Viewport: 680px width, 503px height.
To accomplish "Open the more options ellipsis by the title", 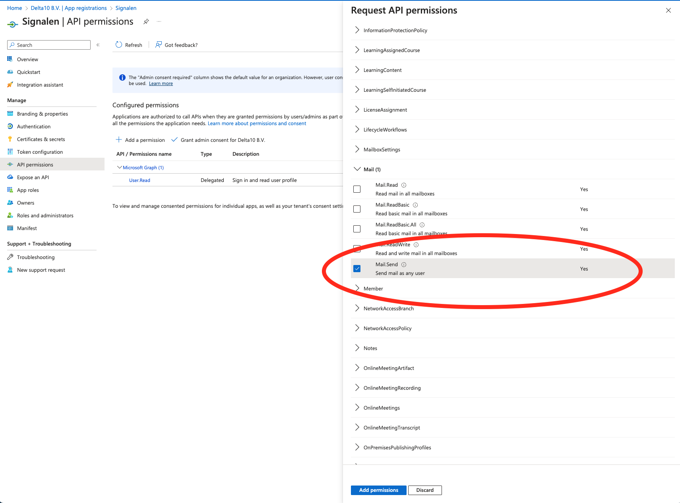I will pos(159,21).
